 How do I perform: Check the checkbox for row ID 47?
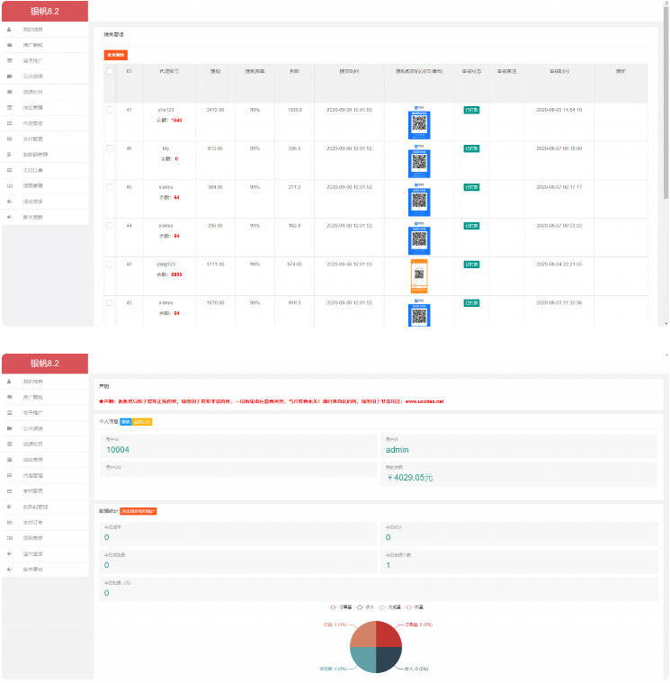click(110, 110)
